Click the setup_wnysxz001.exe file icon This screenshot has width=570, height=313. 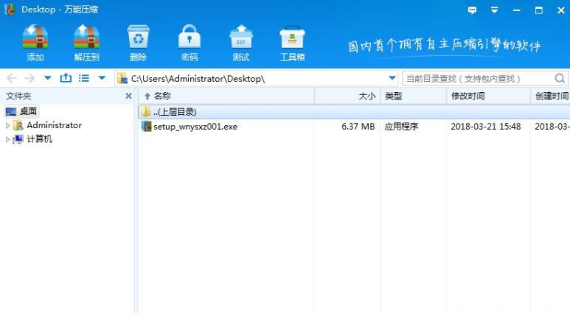[146, 127]
